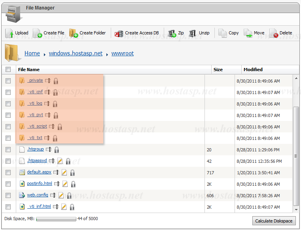Click the rename icon next to _private
Viewport: 301px width, 230px height.
pos(48,81)
